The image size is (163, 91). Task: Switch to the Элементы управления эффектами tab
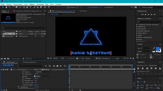[29, 11]
